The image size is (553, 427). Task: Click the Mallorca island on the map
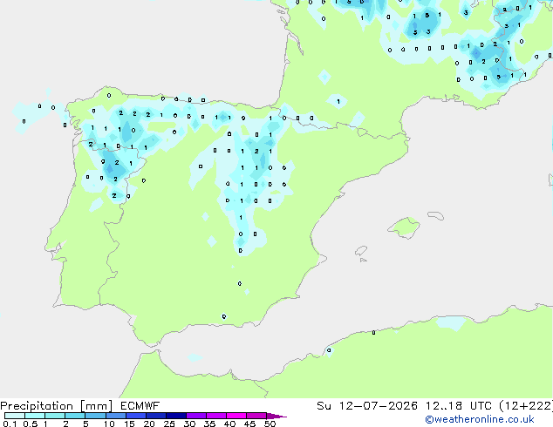pos(404,227)
